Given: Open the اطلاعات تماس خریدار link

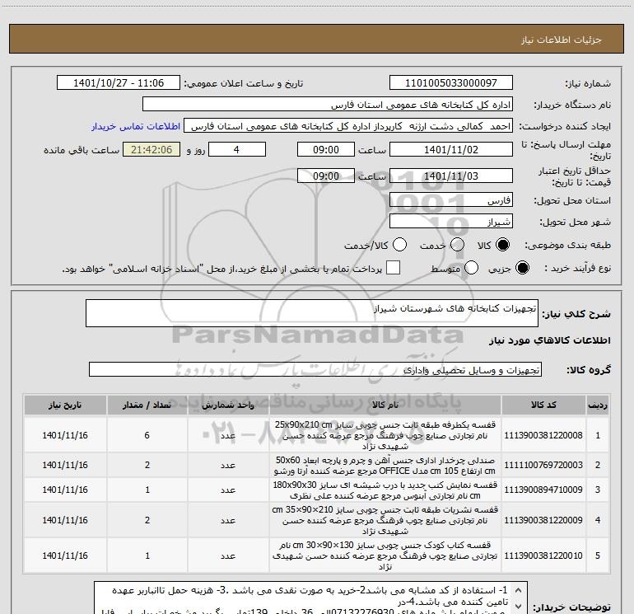Looking at the screenshot, I should pyautogui.click(x=136, y=126).
